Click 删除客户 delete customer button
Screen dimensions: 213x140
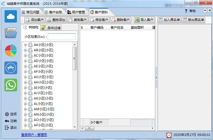pyautogui.click(x=121, y=20)
